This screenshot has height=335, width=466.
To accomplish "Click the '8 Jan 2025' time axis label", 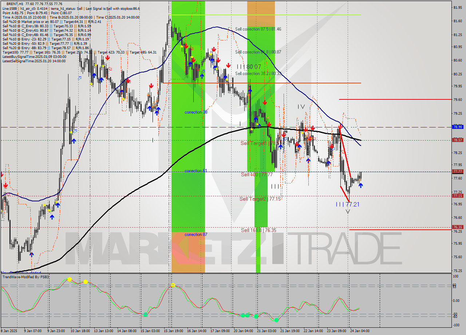I will pos(9,331).
